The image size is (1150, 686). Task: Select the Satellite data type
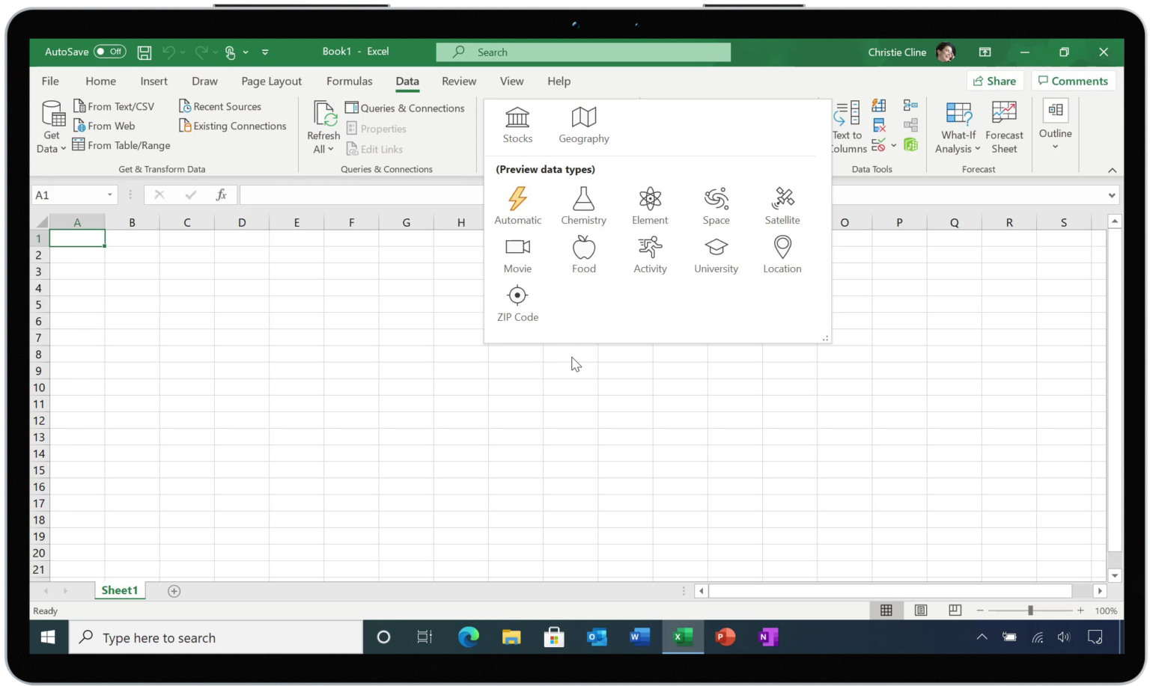pyautogui.click(x=782, y=206)
